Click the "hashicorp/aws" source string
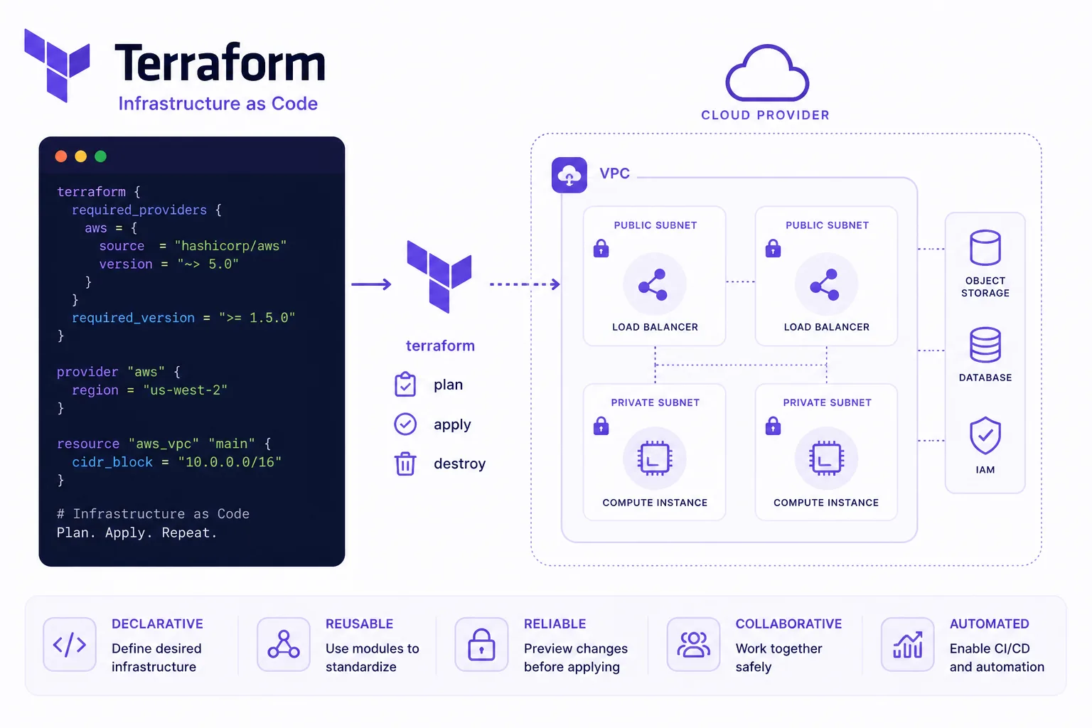This screenshot has height=728, width=1092. (231, 246)
